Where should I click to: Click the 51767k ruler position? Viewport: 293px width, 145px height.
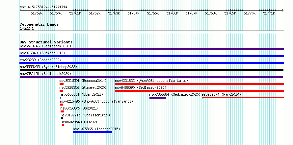pos(192,13)
